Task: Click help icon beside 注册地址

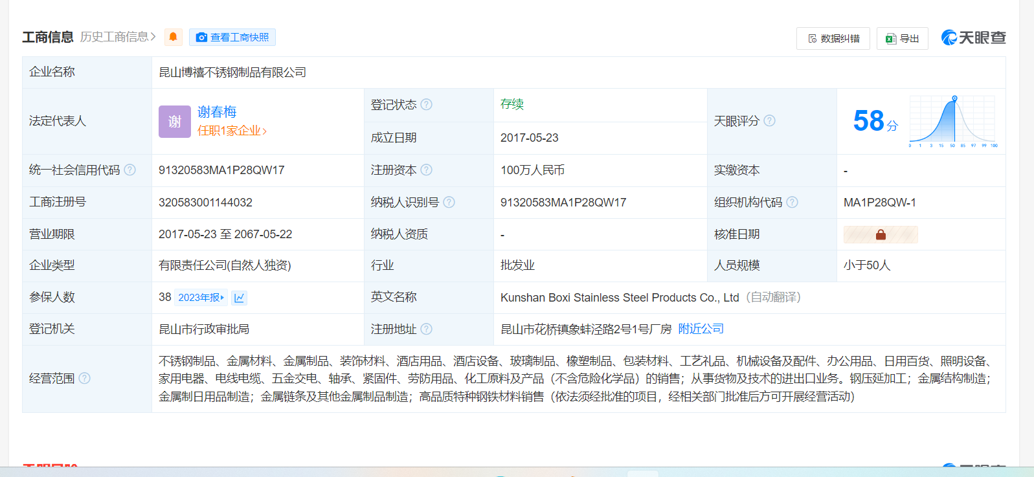Action: tap(426, 329)
